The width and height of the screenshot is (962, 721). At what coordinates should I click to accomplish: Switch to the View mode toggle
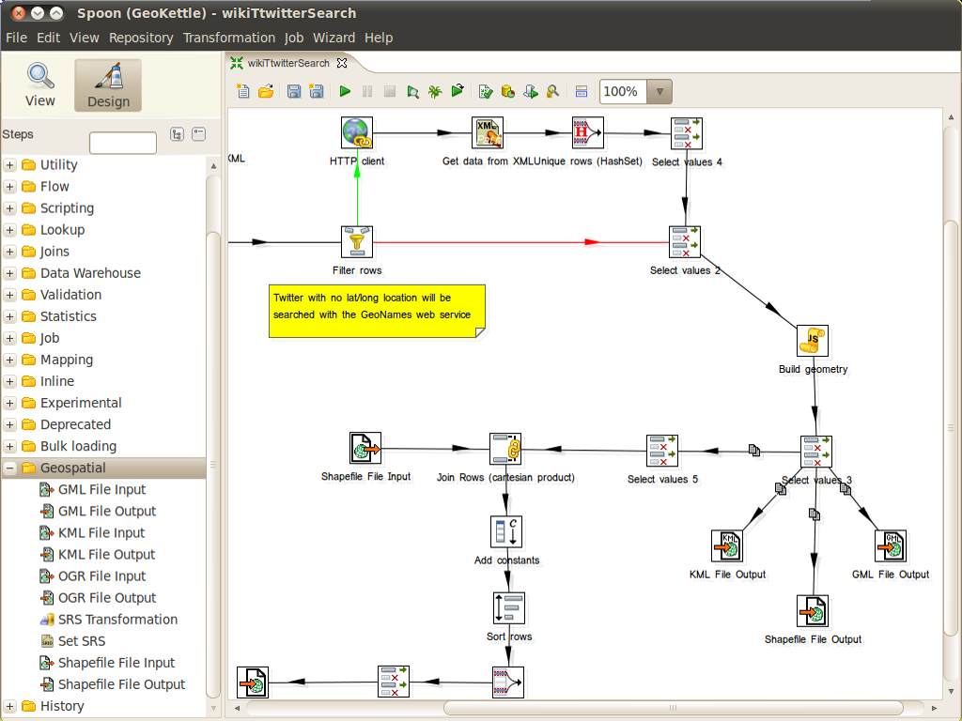point(39,86)
